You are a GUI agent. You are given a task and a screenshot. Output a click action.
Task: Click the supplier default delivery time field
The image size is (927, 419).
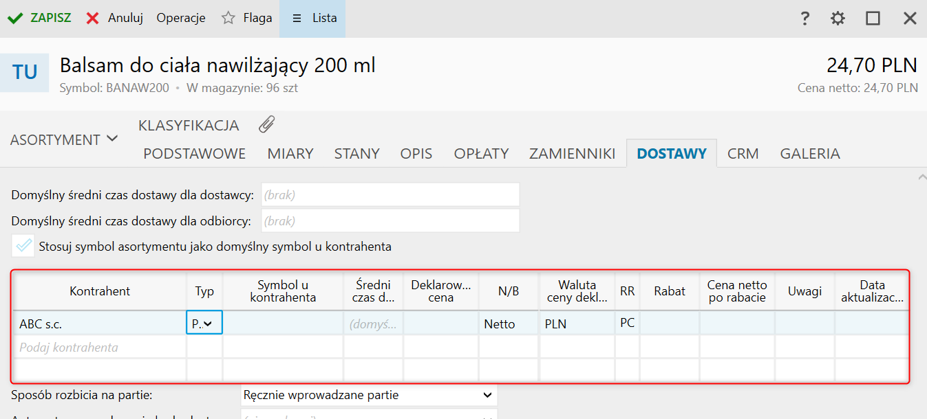point(390,195)
